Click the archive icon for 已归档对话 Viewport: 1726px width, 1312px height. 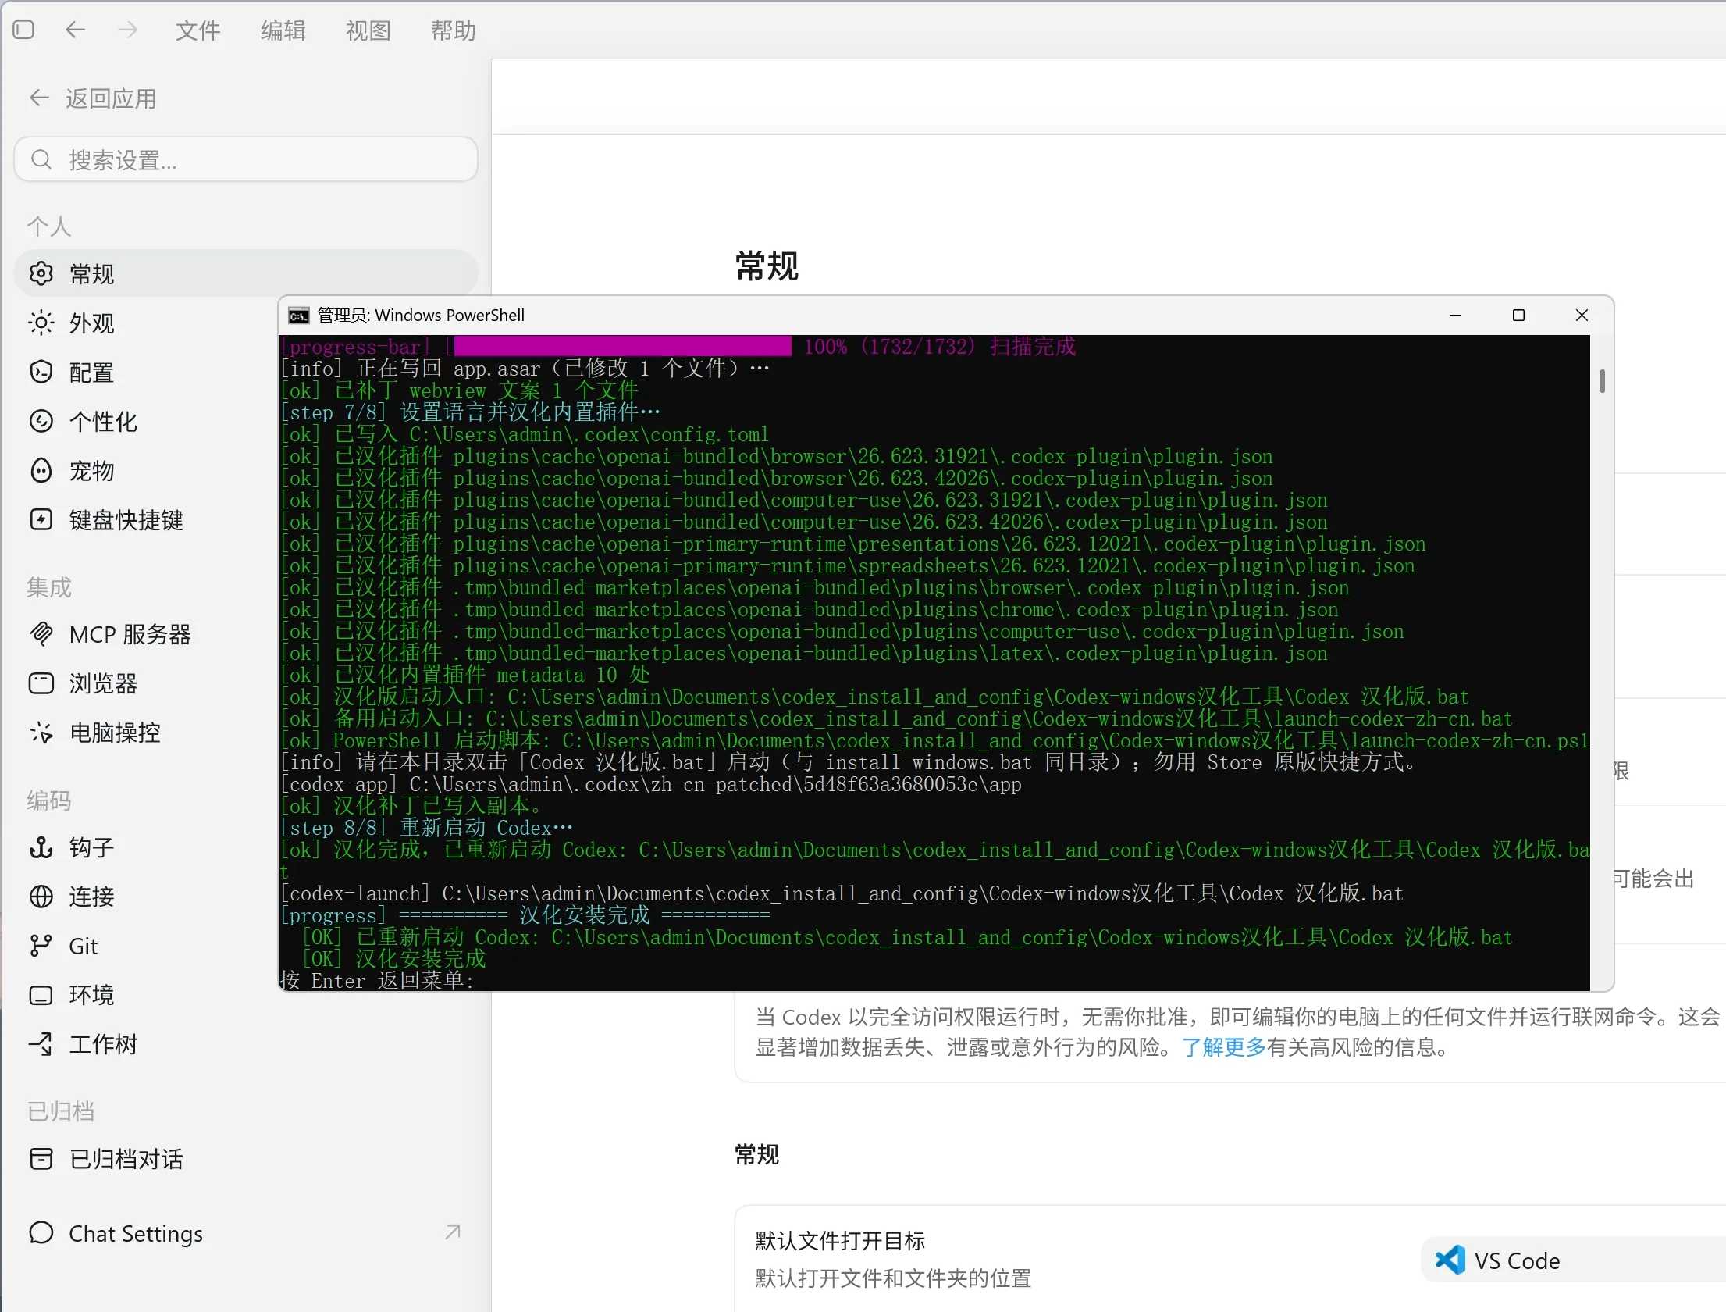[x=41, y=1158]
